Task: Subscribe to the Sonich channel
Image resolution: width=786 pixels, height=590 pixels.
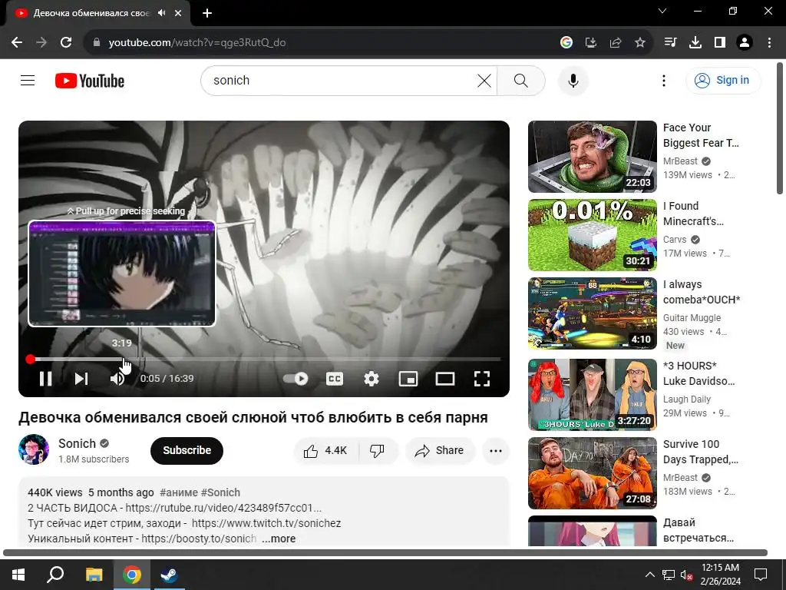Action: point(187,450)
